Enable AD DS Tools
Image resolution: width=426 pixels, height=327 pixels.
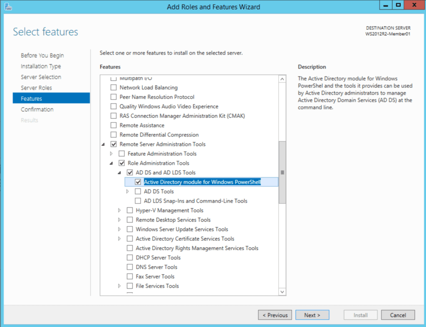(x=138, y=191)
